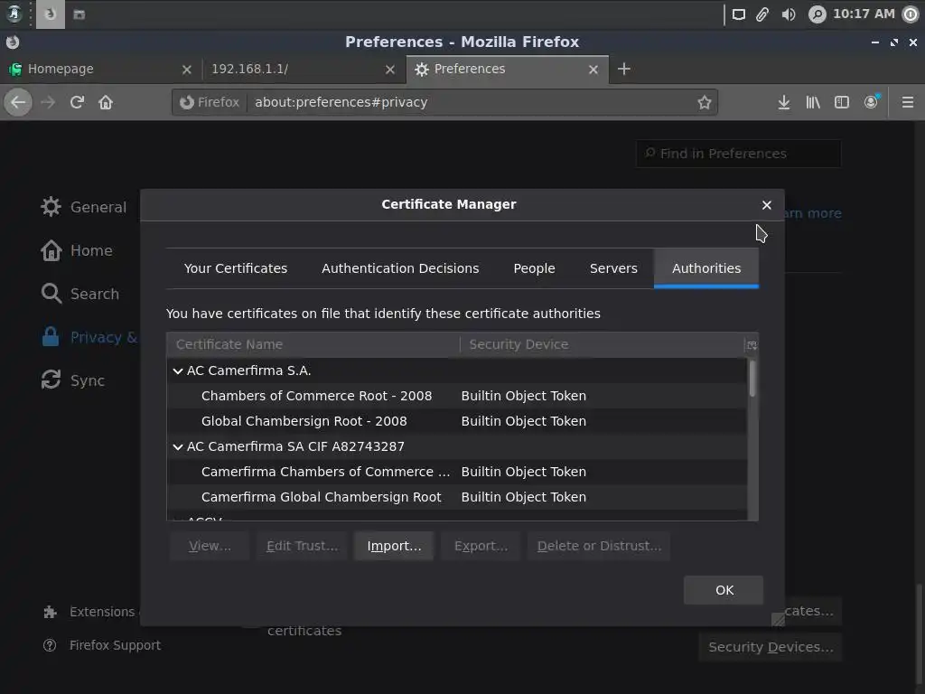
Task: Select Camerfirma Global Chambersign Root
Action: 456,498
